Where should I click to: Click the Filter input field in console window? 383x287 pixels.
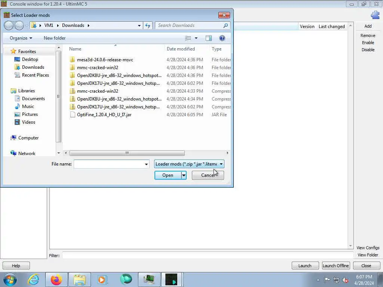pos(208,256)
